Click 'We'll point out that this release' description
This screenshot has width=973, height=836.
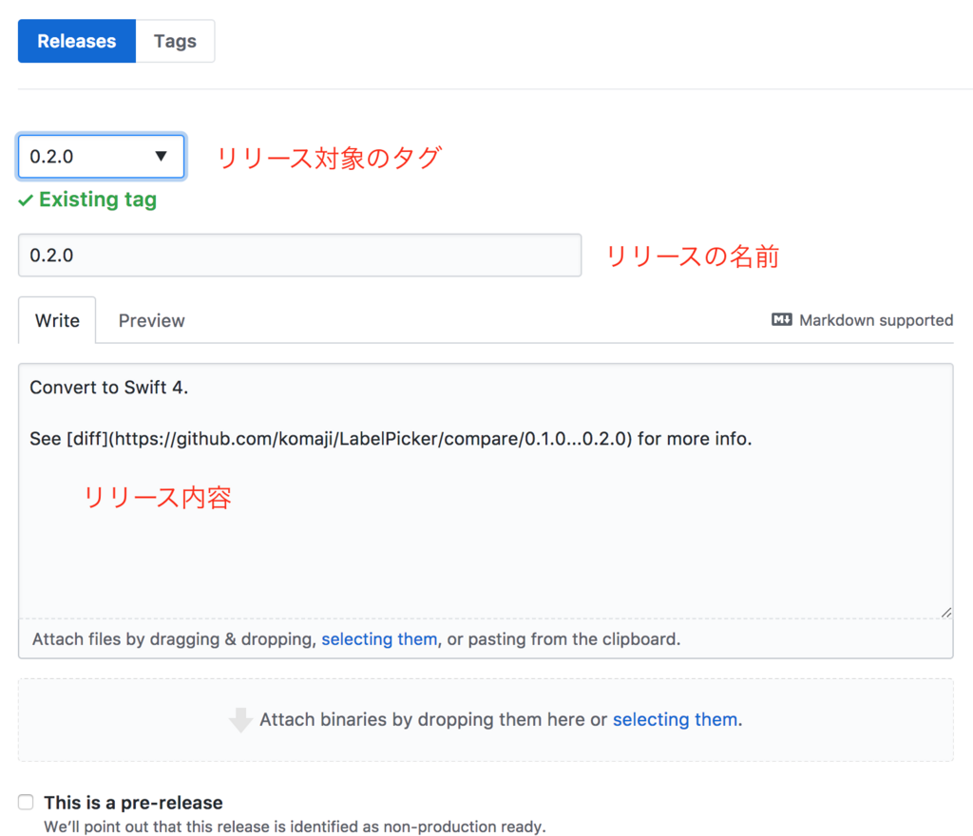click(x=295, y=826)
